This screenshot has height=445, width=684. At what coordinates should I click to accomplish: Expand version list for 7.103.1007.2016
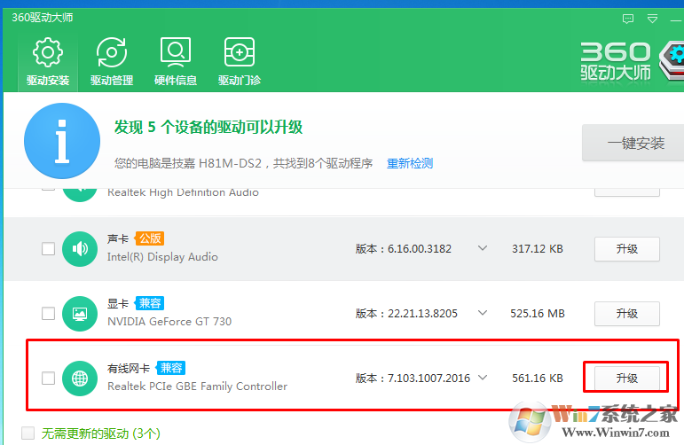[483, 378]
